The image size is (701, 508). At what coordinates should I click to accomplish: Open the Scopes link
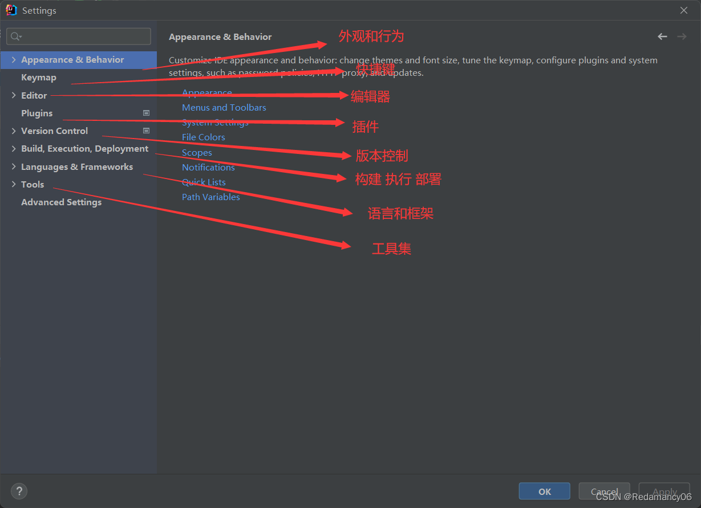197,152
